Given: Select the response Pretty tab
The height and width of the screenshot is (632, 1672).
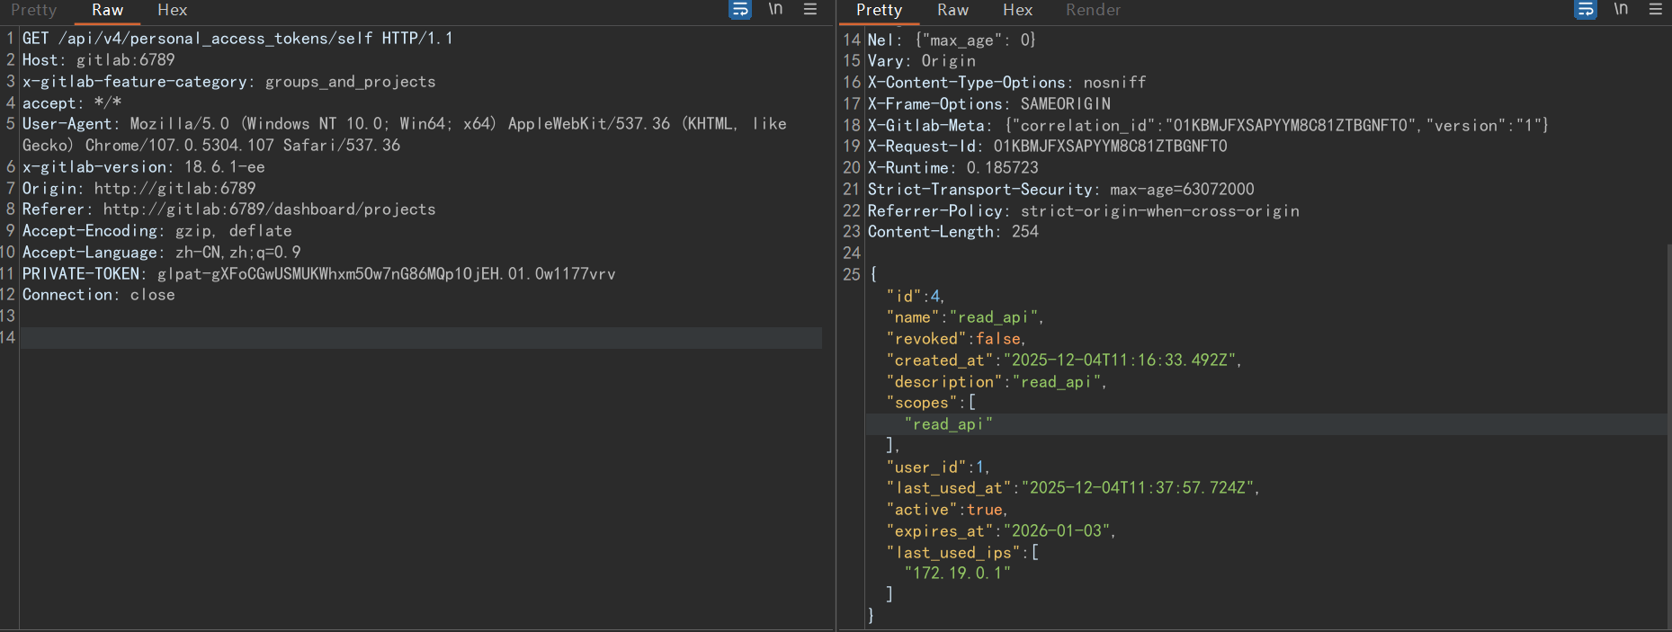Looking at the screenshot, I should tap(879, 10).
